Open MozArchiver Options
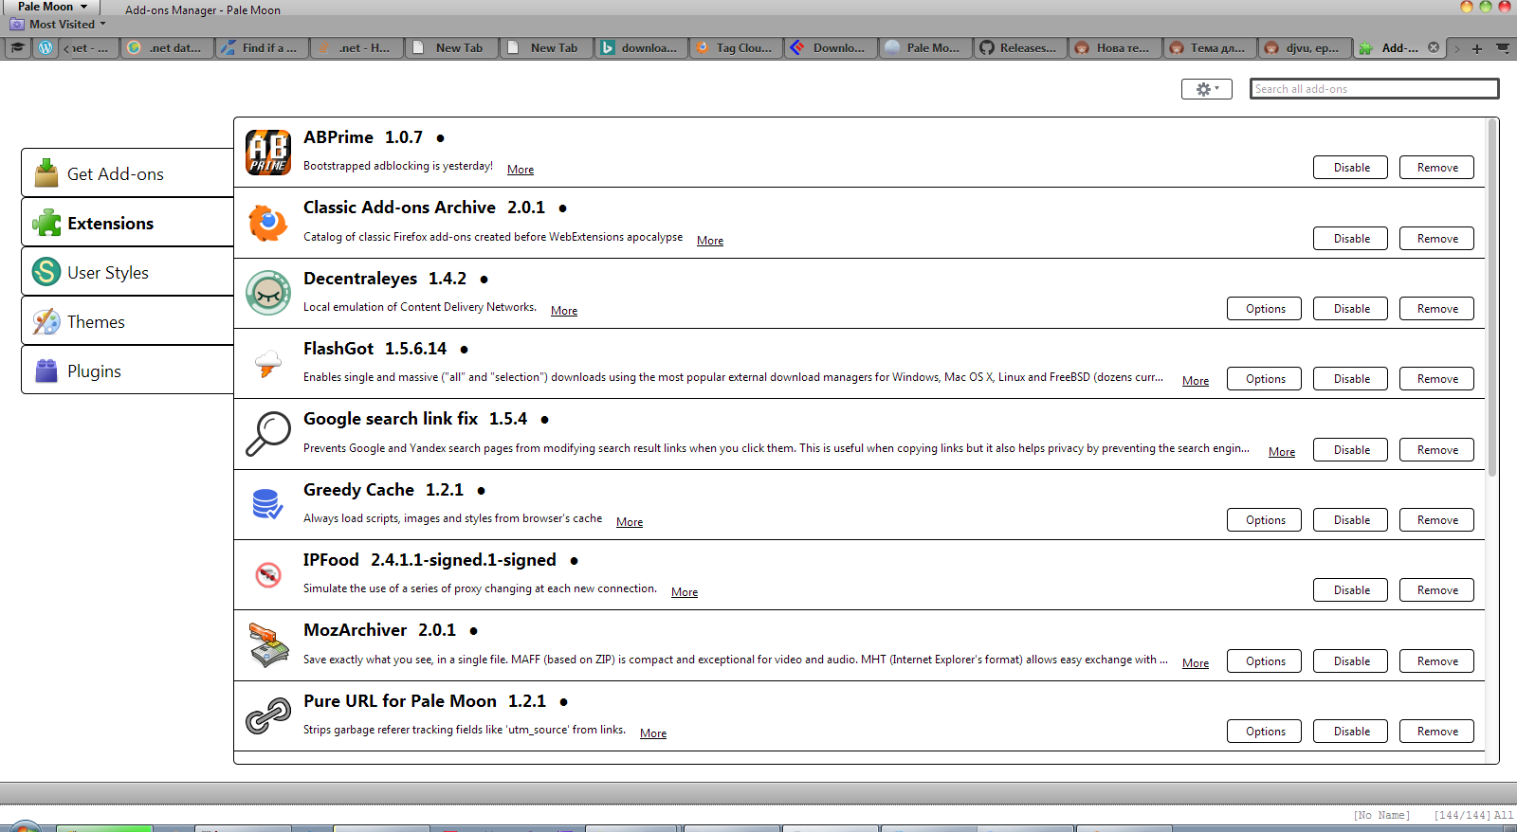Screen dimensions: 1517x832 tap(1265, 661)
